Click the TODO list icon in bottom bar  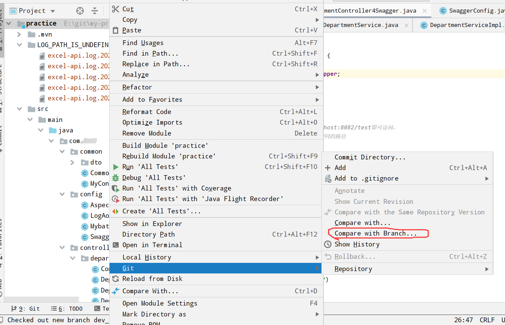point(54,309)
